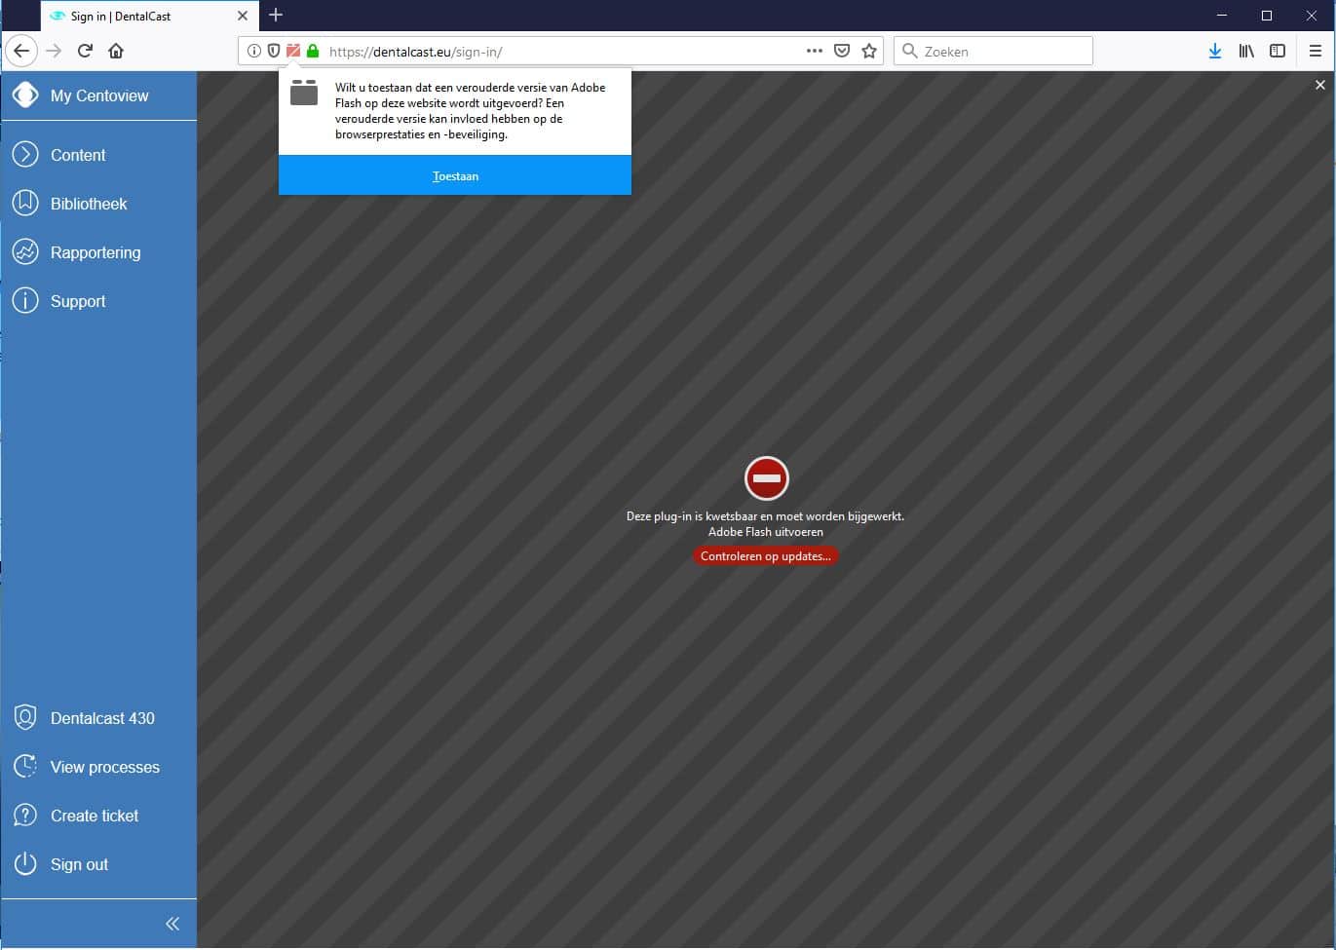Click Create ticket question mark icon
Image resolution: width=1336 pixels, height=950 pixels.
[25, 816]
